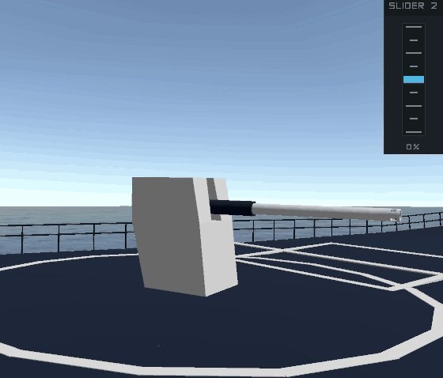
Task: Click the second tick from the slider top
Action: click(414, 40)
